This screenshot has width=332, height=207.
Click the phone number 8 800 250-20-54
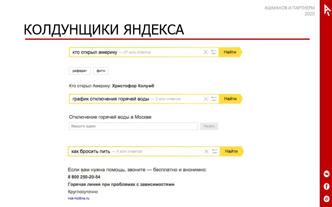tap(84, 177)
